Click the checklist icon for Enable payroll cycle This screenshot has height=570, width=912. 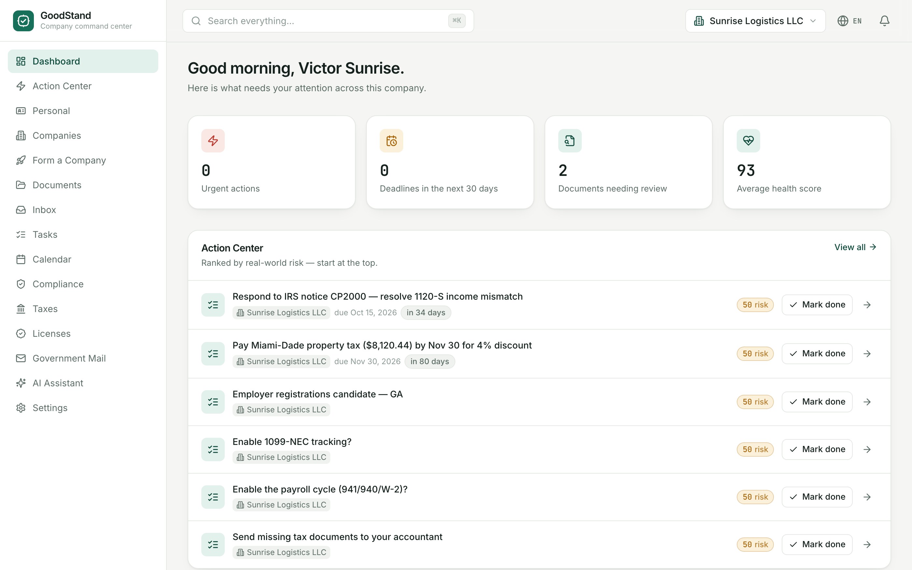point(213,497)
